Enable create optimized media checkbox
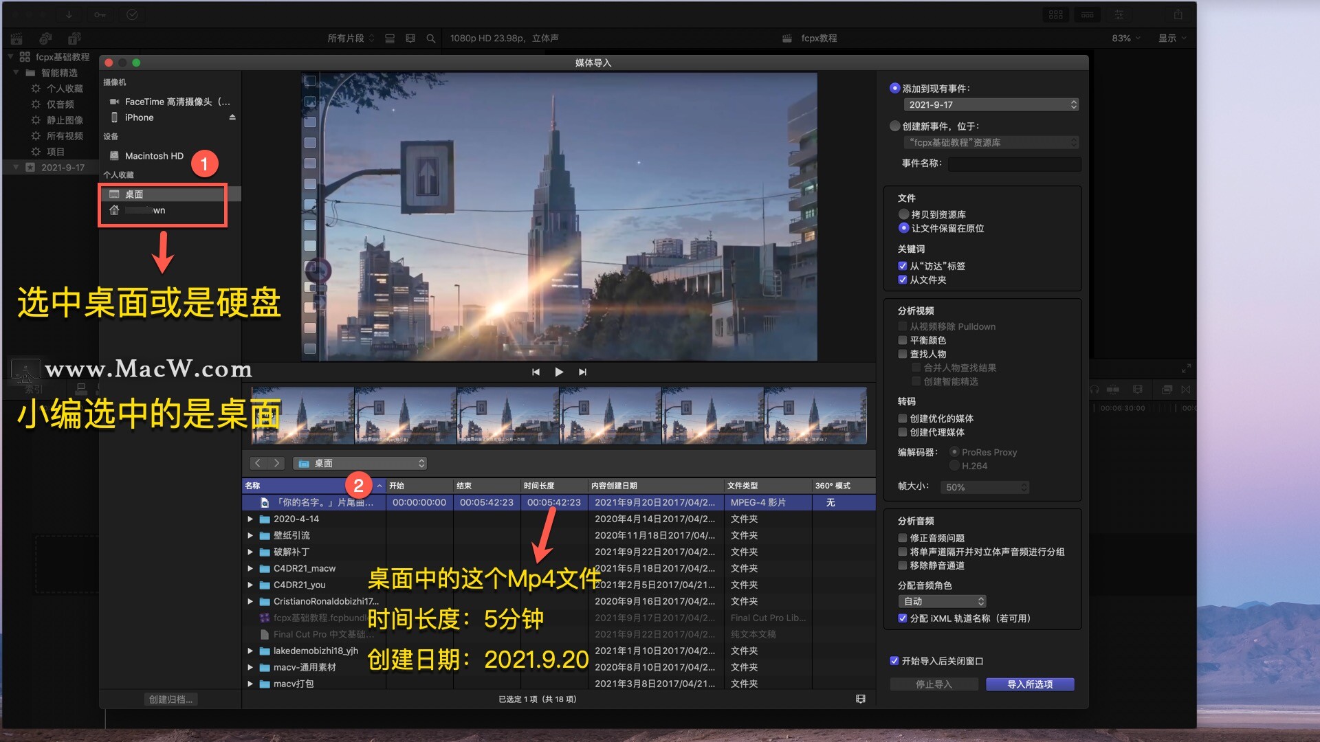The height and width of the screenshot is (742, 1320). tap(903, 418)
